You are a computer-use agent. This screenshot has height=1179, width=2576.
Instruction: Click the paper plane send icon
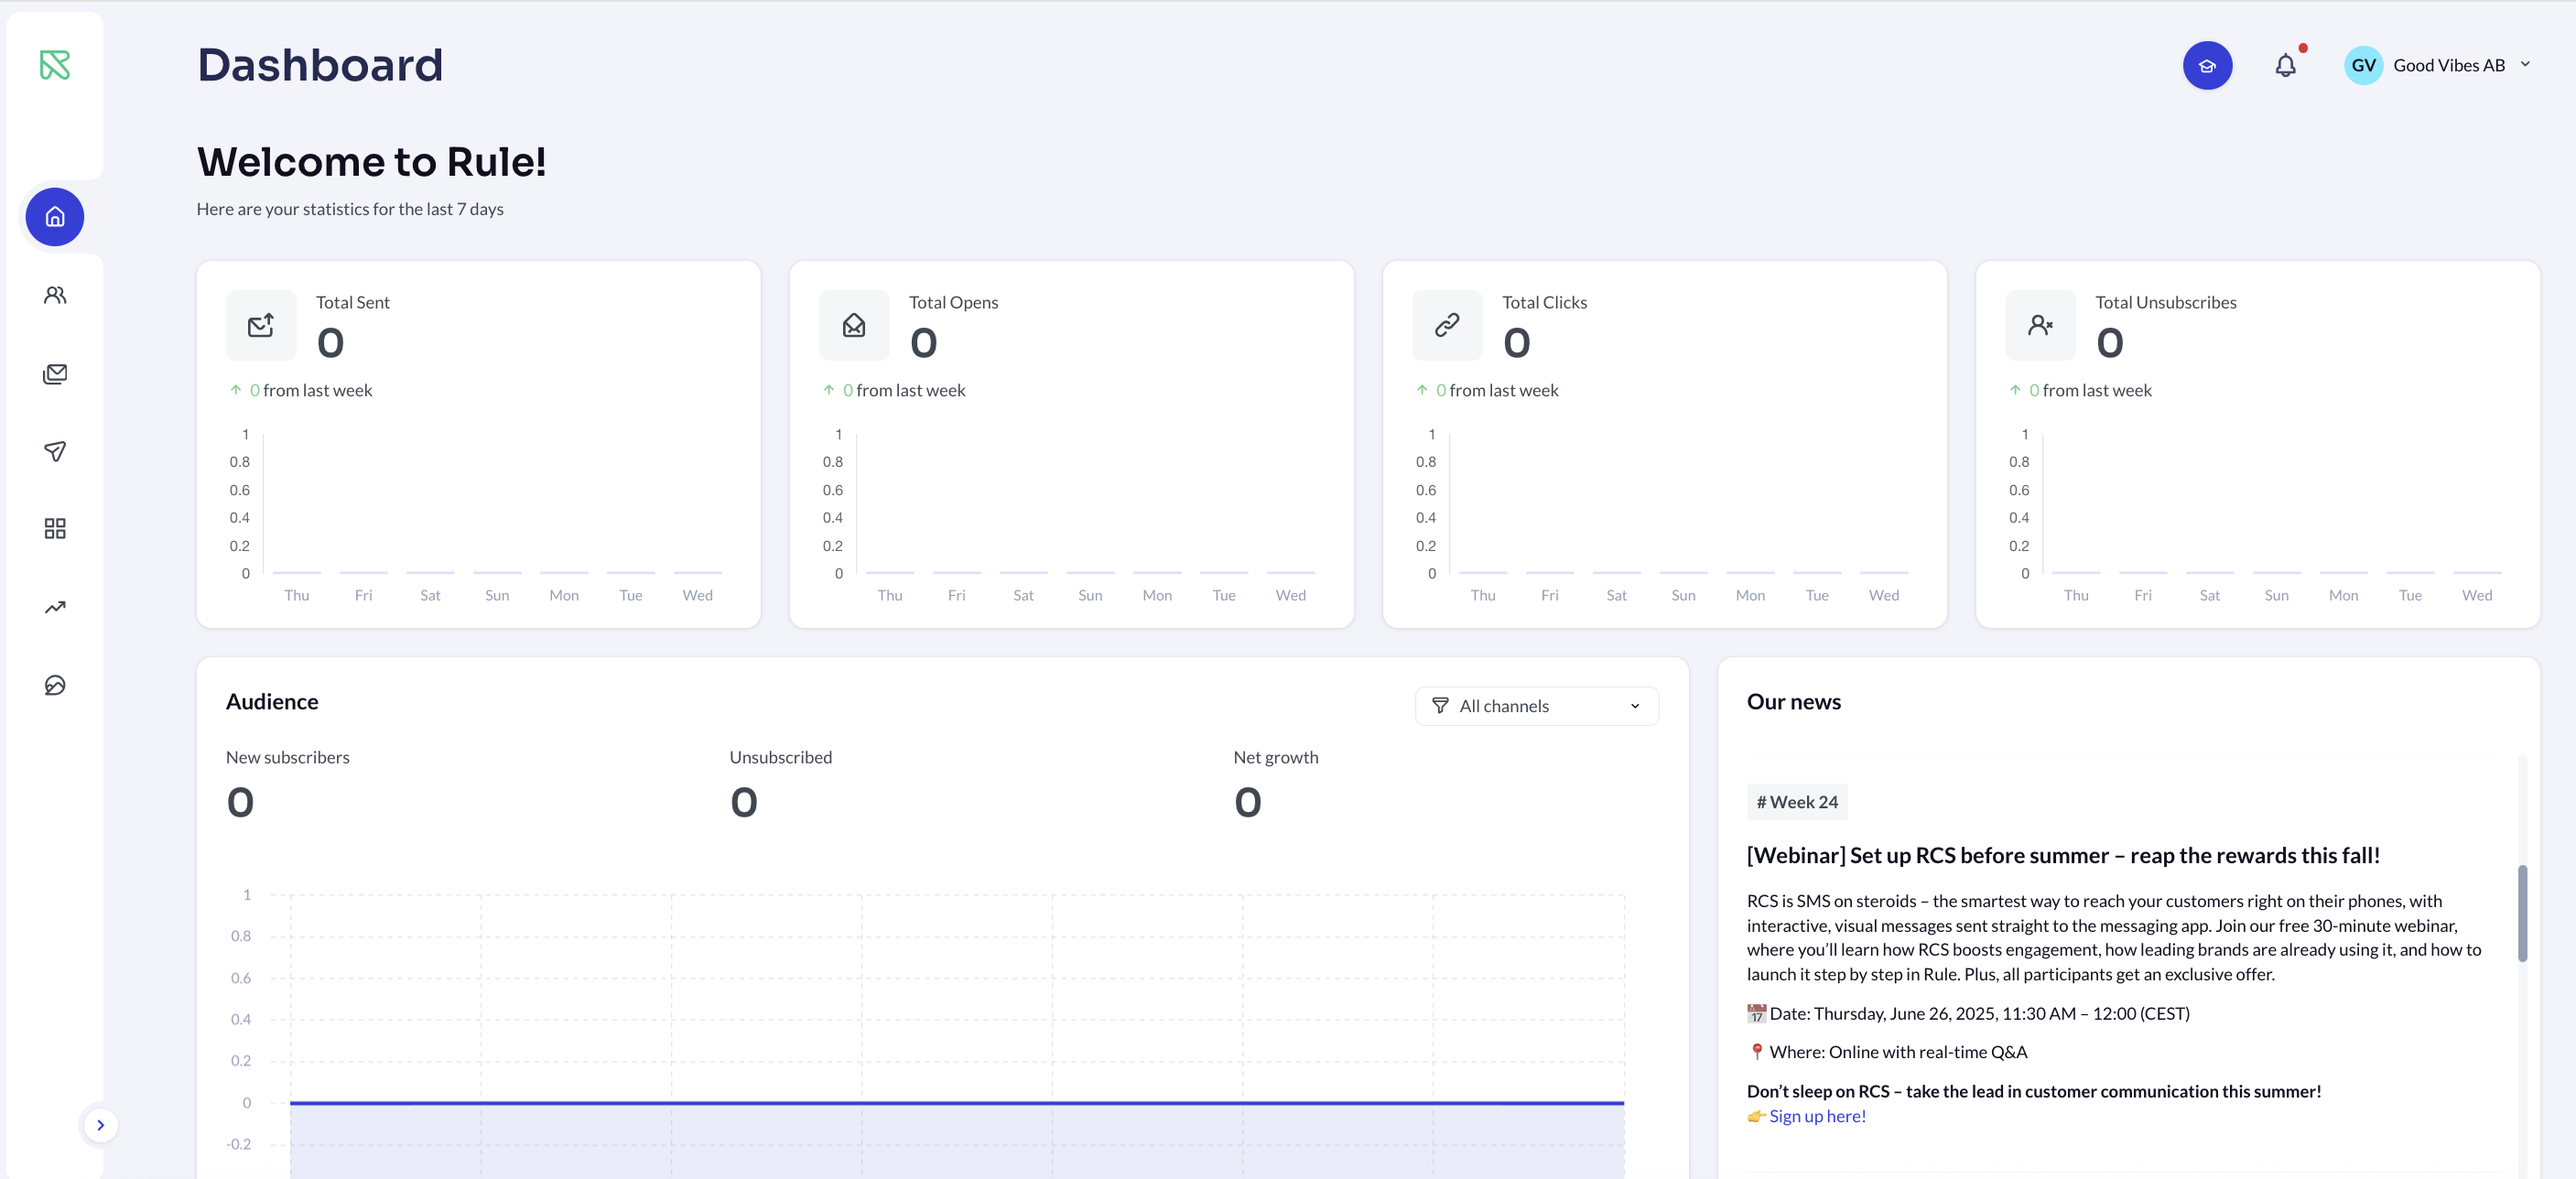tap(55, 451)
